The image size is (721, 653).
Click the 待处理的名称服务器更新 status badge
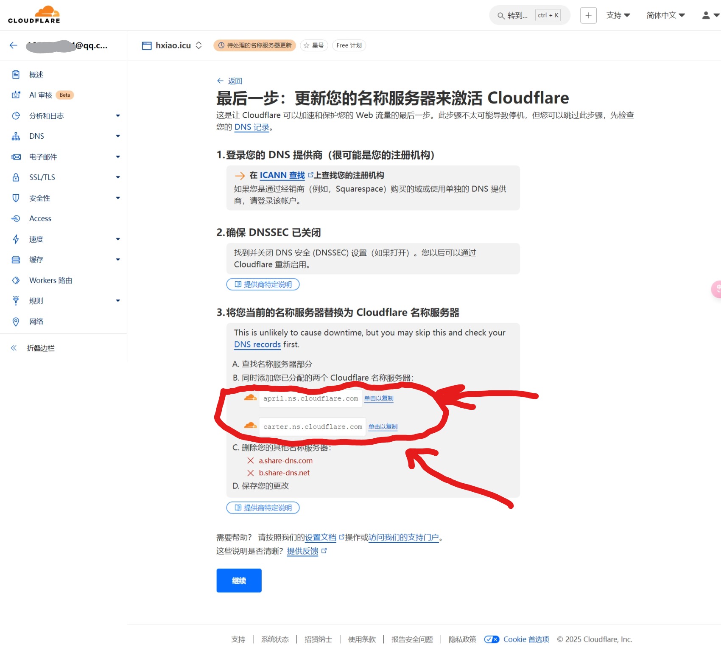255,45
